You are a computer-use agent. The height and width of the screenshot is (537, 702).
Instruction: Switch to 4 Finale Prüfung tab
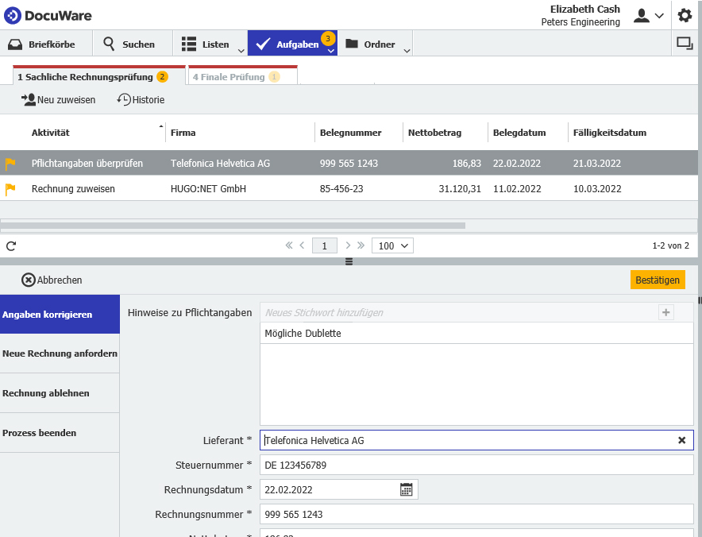(x=235, y=77)
